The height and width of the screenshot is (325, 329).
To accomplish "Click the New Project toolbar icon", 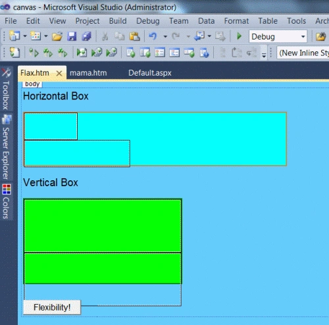I will tap(14, 36).
